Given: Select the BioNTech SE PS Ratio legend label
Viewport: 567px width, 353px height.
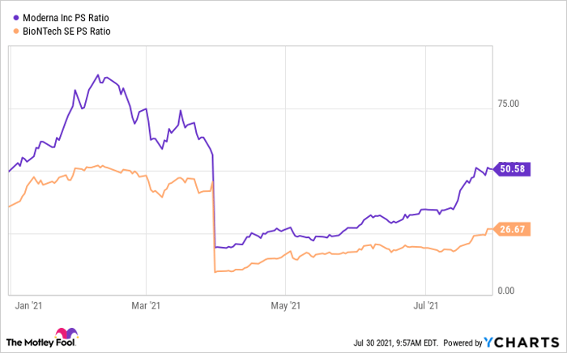Looking at the screenshot, I should click(x=68, y=32).
